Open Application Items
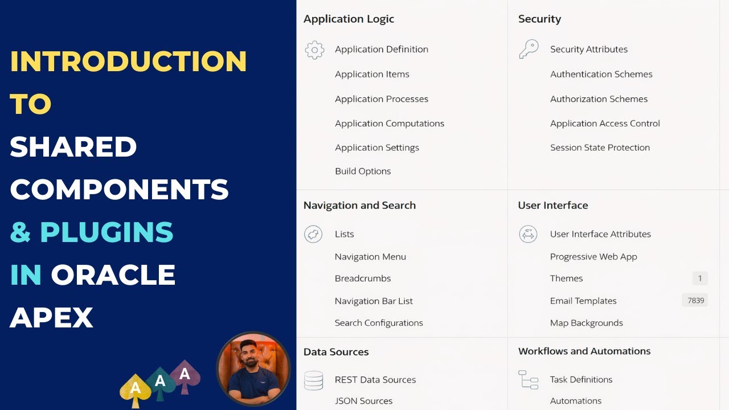Screen dimensions: 729x410 point(372,74)
